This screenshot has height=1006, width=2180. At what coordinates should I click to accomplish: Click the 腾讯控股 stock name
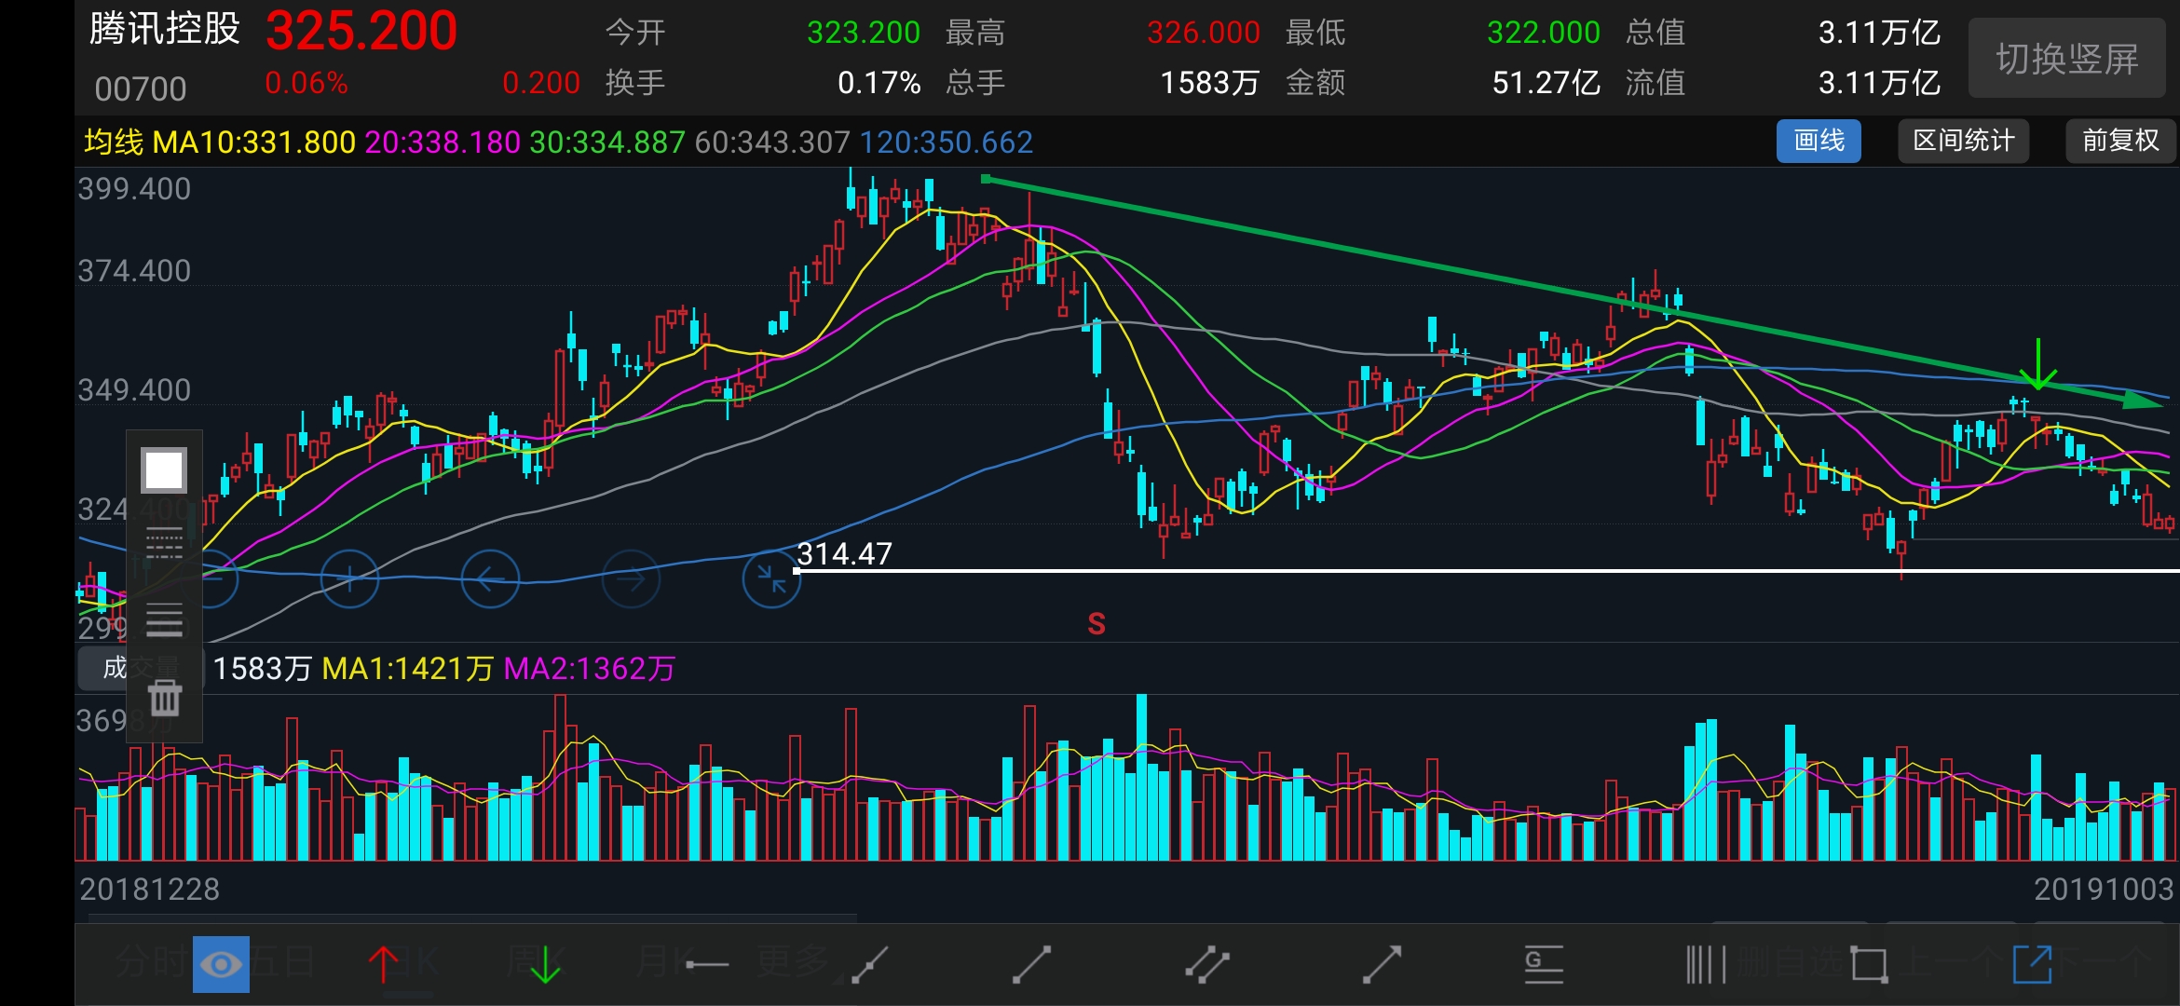(x=165, y=29)
